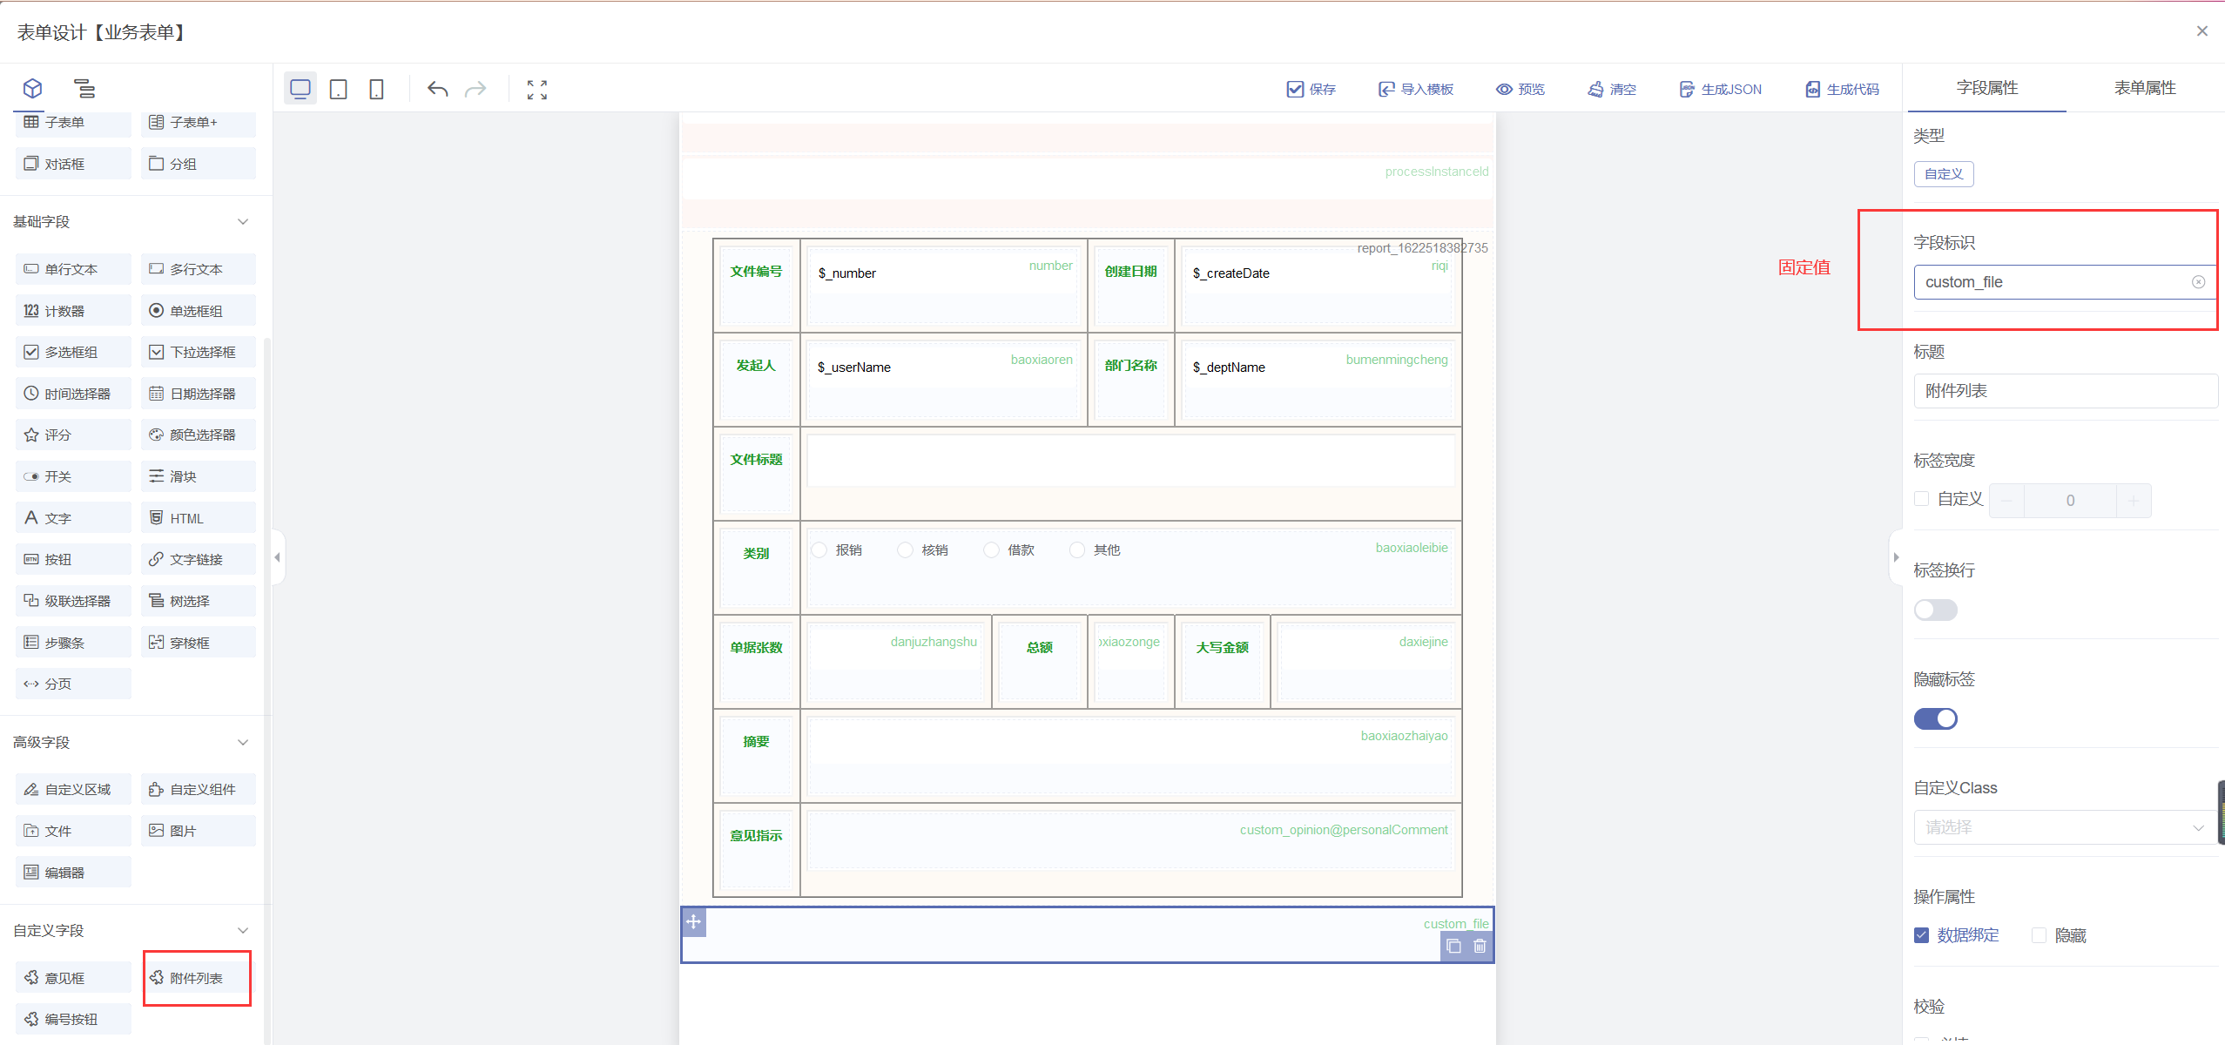Add the 图片 advanced field

tap(199, 831)
